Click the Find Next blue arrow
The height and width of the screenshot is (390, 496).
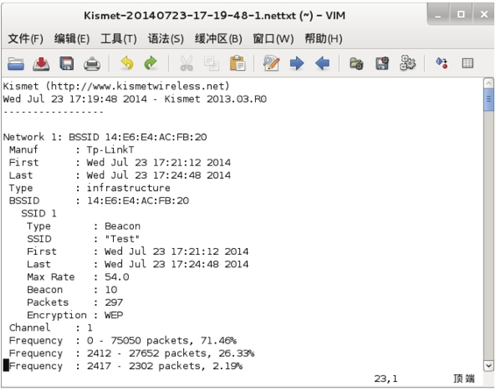coord(297,63)
